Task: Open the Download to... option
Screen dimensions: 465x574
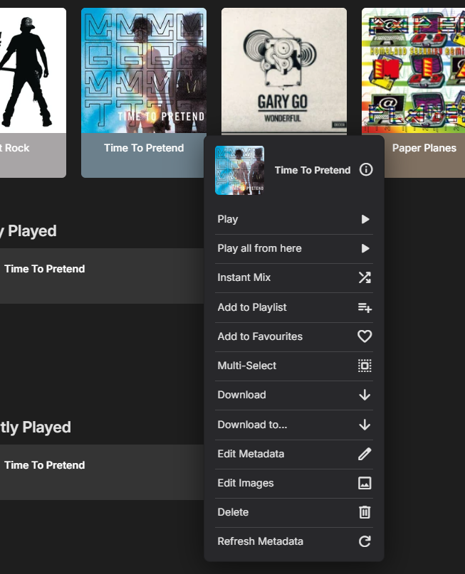Action: tap(294, 425)
